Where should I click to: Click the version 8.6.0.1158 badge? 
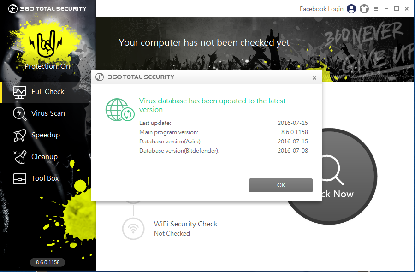coord(47,262)
